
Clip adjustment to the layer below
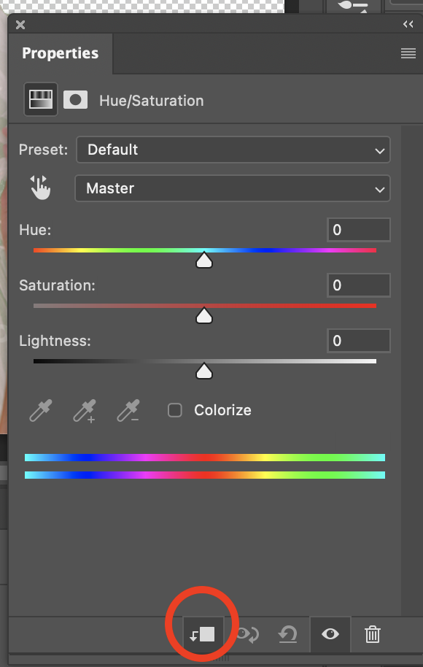point(202,634)
